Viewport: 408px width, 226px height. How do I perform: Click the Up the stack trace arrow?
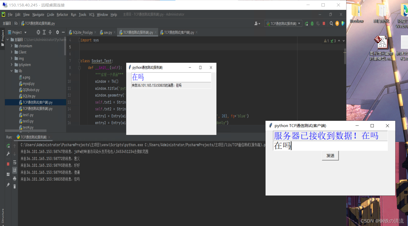15,146
